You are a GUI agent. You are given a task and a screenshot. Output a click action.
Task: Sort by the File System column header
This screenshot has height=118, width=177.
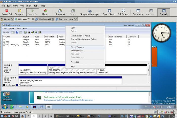pyautogui.click(x=51, y=37)
